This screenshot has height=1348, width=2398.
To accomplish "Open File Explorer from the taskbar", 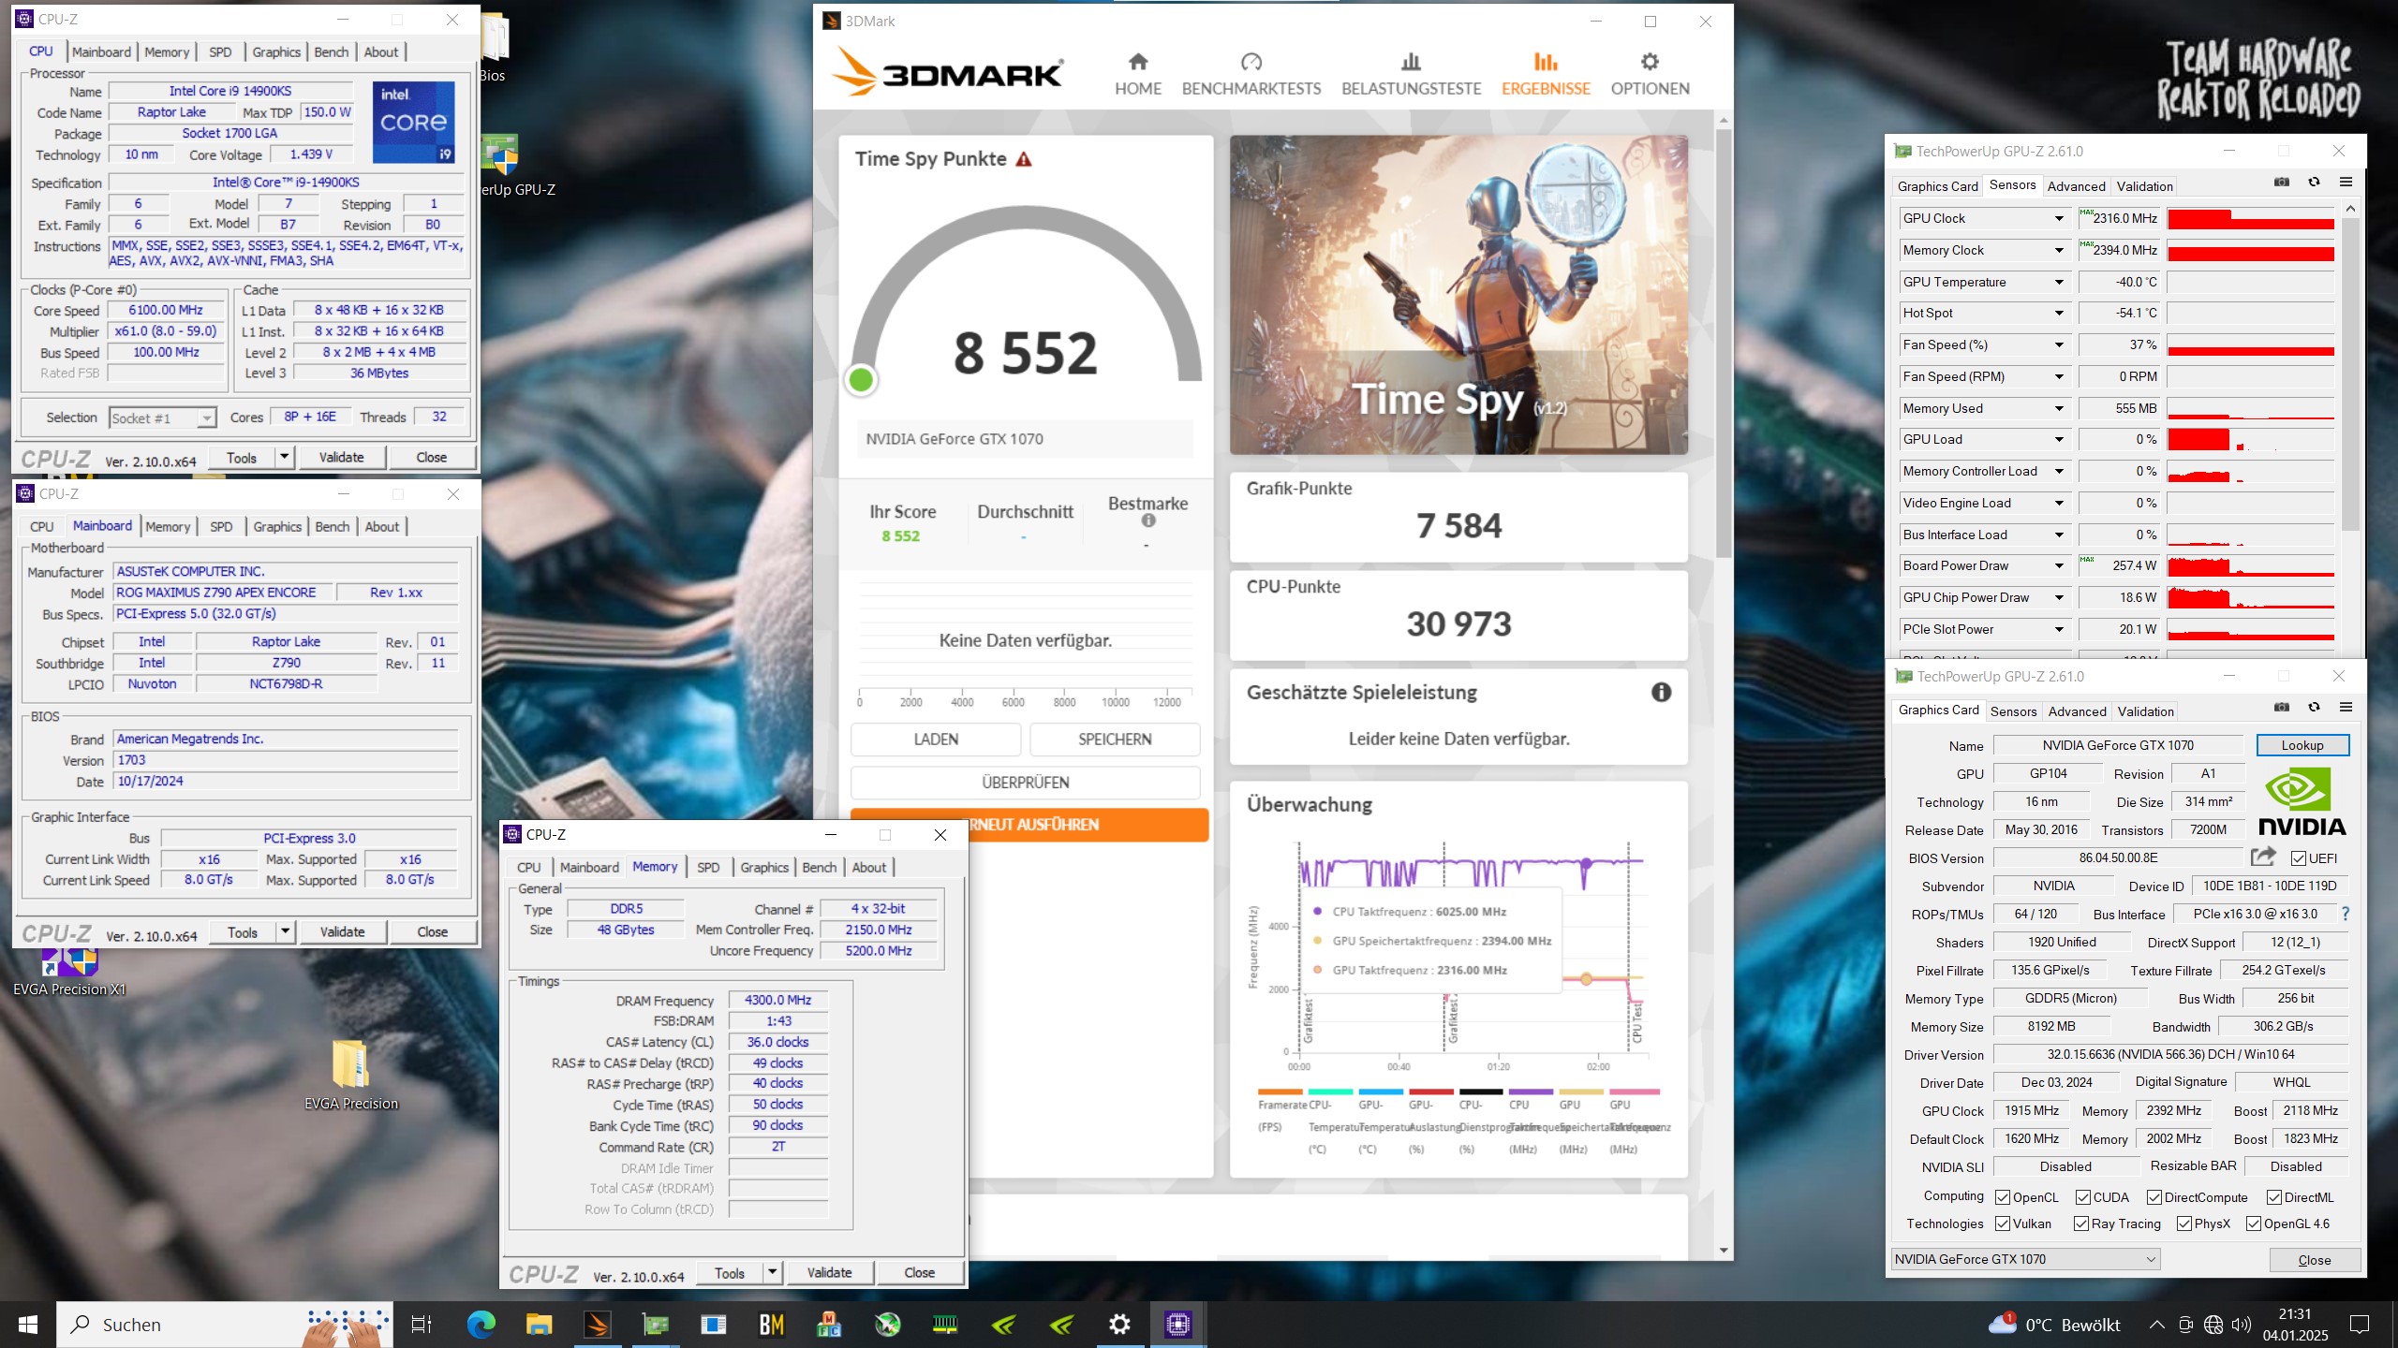I will pos(539,1324).
